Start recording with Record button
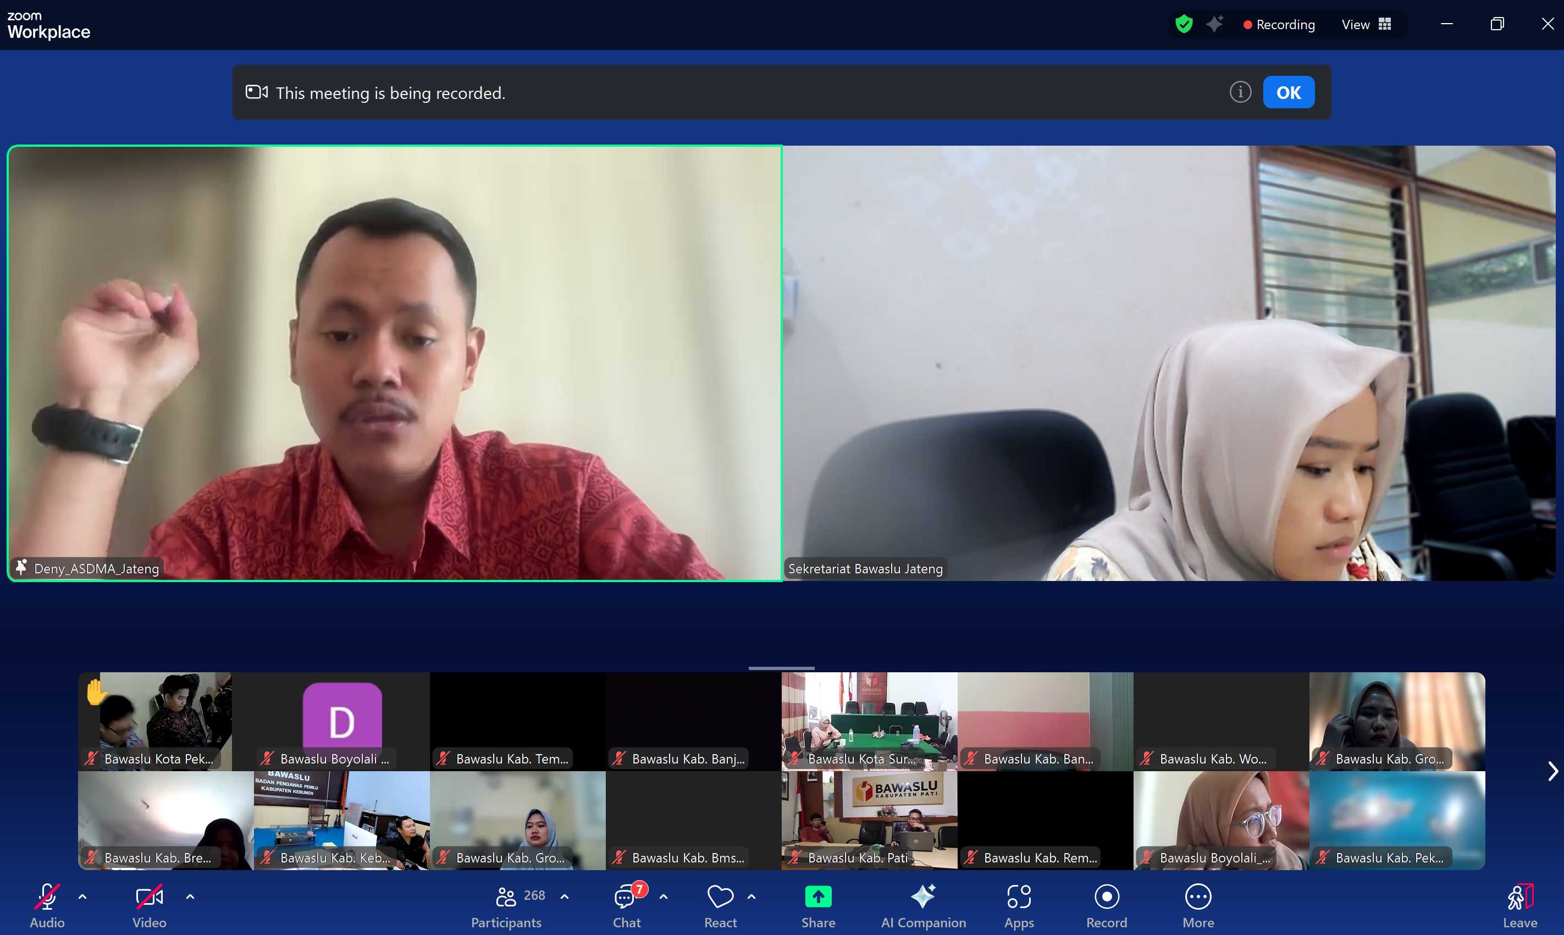 tap(1107, 906)
